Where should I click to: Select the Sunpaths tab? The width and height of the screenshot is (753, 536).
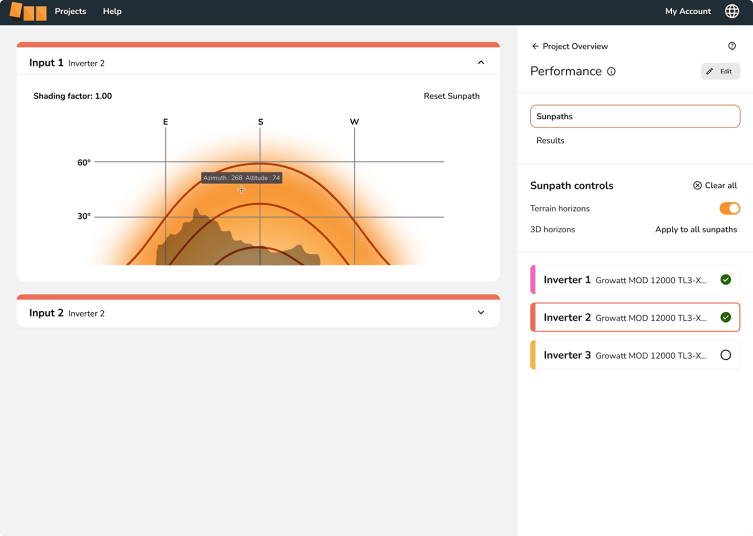(635, 116)
